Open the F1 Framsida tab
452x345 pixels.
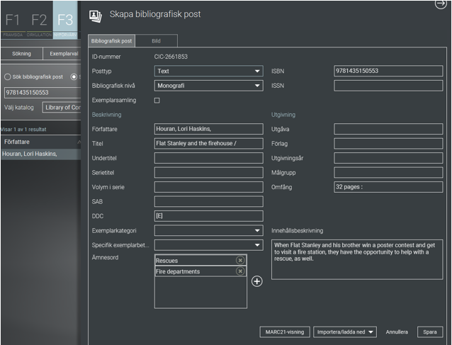point(13,20)
